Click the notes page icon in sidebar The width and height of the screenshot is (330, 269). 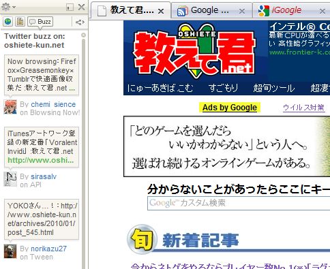click(20, 22)
